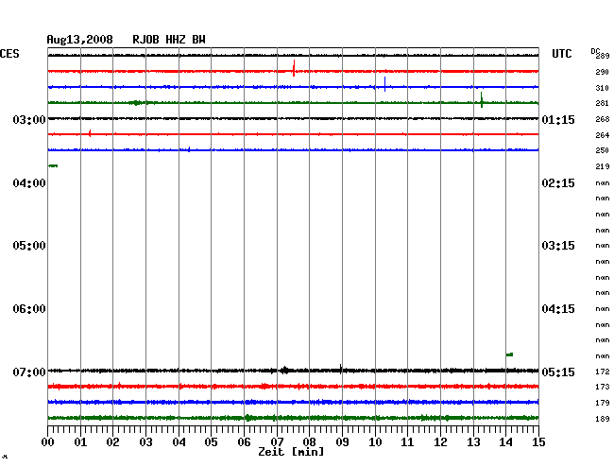Screen dimensions: 614x467
Task: Select the UTC time label 04:15
Action: point(558,309)
